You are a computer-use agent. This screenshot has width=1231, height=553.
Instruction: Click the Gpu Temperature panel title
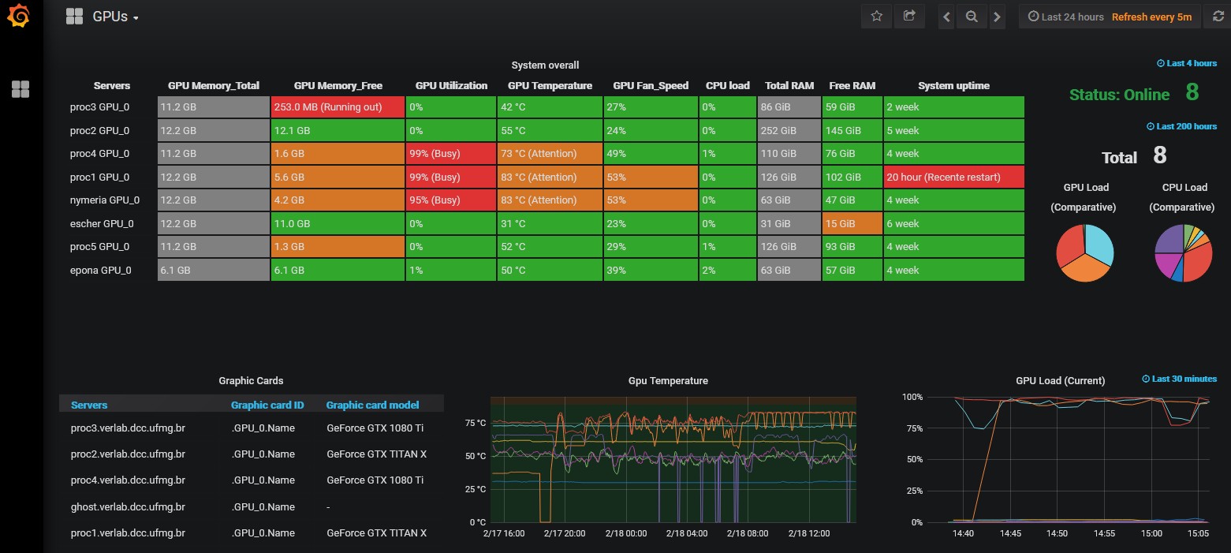click(x=668, y=380)
